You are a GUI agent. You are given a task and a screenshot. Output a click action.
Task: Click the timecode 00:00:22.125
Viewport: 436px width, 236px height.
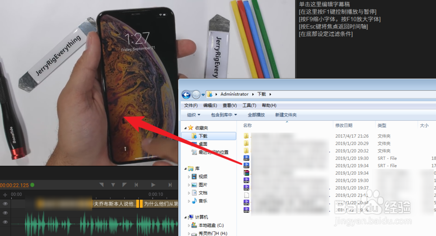coord(14,185)
